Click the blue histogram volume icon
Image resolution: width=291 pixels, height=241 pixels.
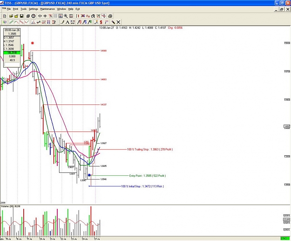pyautogui.click(x=33, y=22)
